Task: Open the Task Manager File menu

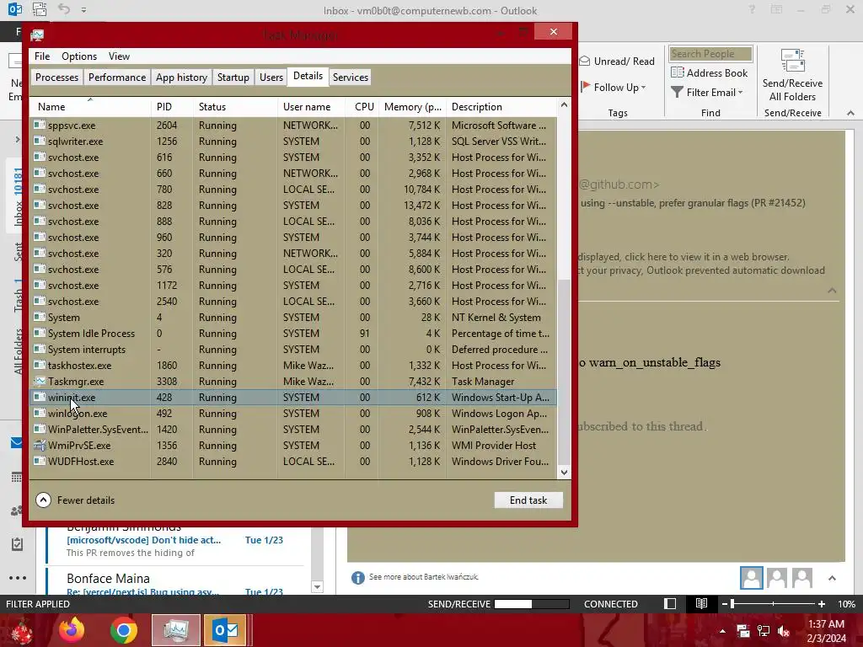Action: (x=42, y=56)
